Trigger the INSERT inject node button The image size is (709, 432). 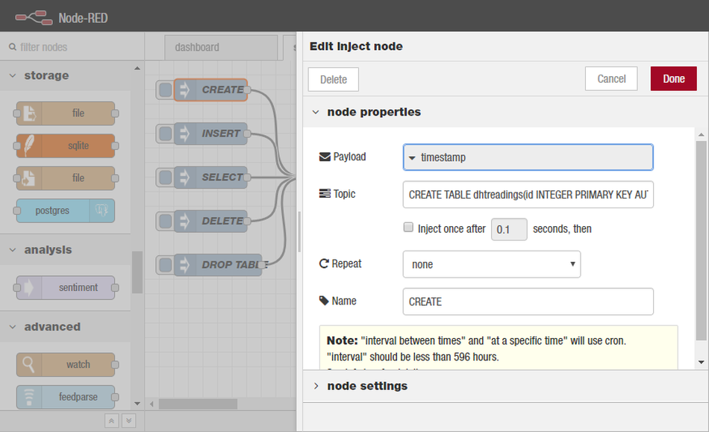165,134
